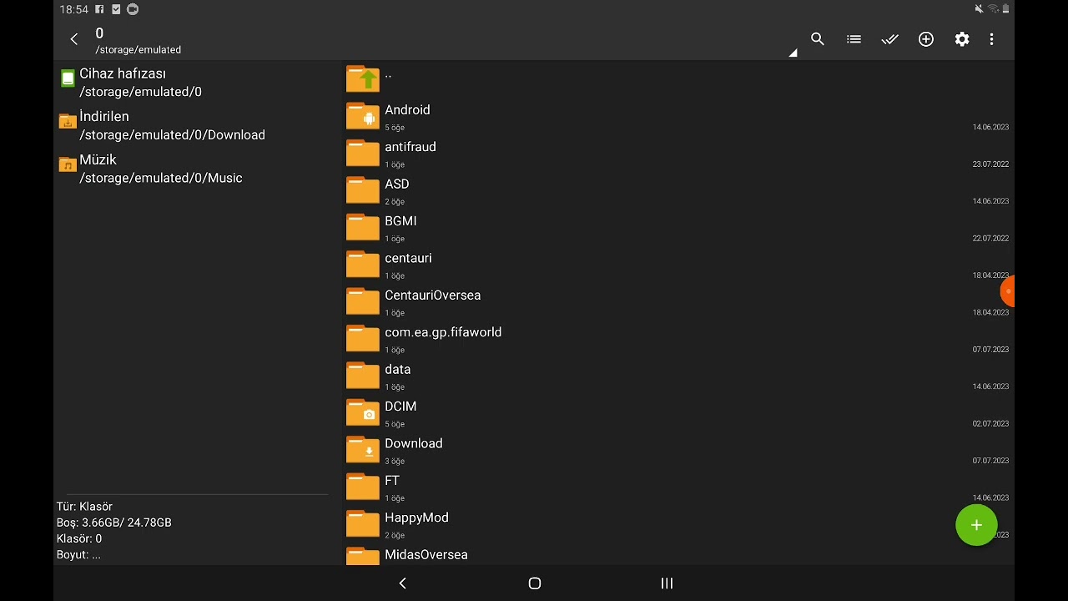The height and width of the screenshot is (601, 1068).
Task: Select the 'ASD' folder name
Action: 397,184
